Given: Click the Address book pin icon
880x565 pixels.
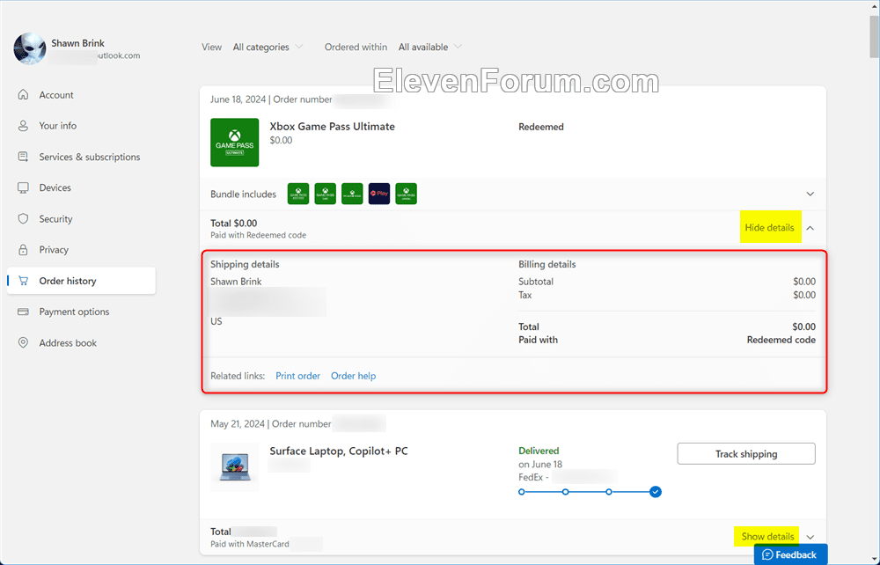Looking at the screenshot, I should coord(23,342).
